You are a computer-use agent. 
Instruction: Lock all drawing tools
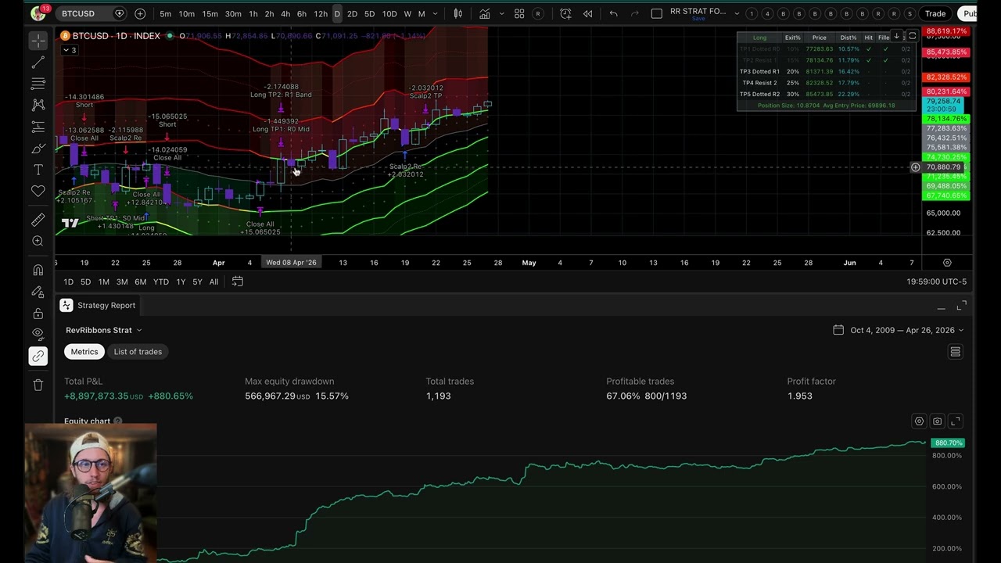point(38,314)
